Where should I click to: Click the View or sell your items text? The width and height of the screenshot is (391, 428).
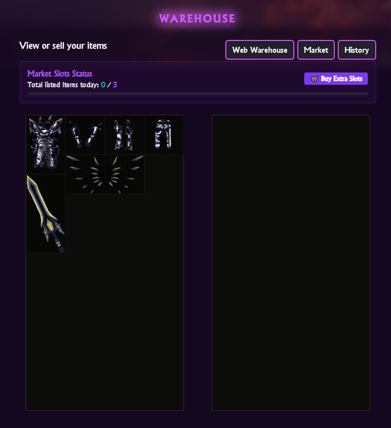click(63, 45)
